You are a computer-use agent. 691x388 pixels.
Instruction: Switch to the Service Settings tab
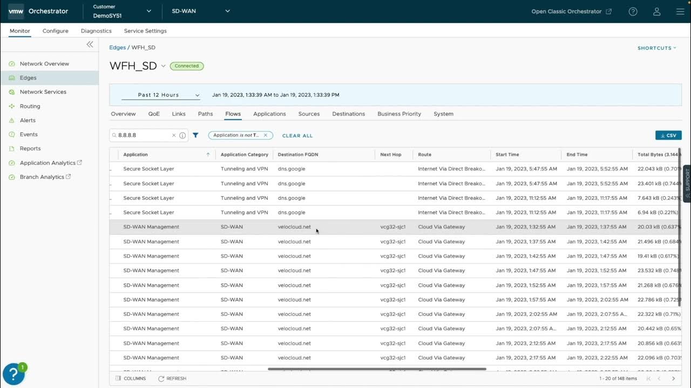[x=145, y=31]
